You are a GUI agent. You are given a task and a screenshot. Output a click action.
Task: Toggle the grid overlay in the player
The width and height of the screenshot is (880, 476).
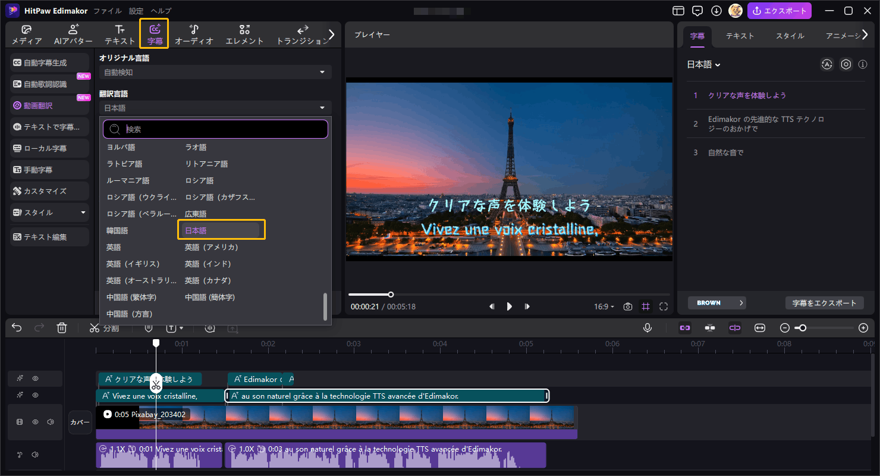click(x=646, y=306)
